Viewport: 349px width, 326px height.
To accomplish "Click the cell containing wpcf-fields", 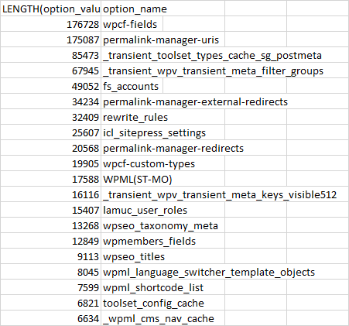I will click(x=132, y=24).
